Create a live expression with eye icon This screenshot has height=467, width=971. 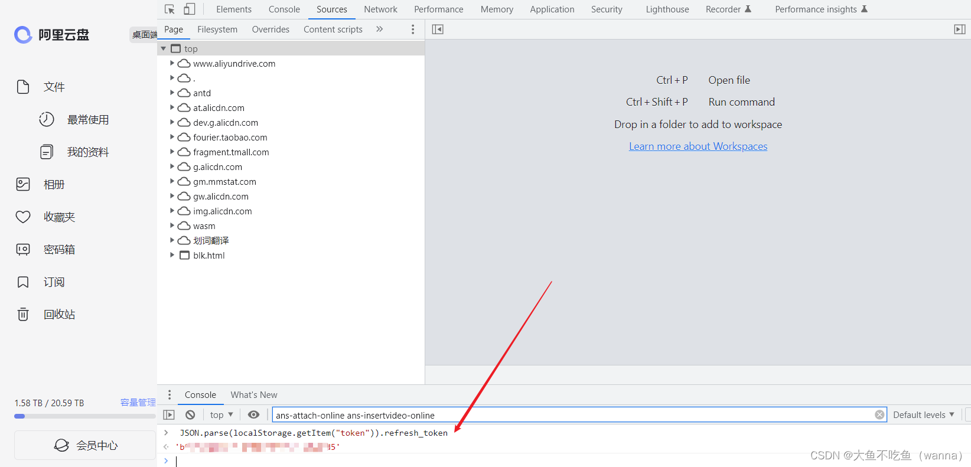(254, 415)
